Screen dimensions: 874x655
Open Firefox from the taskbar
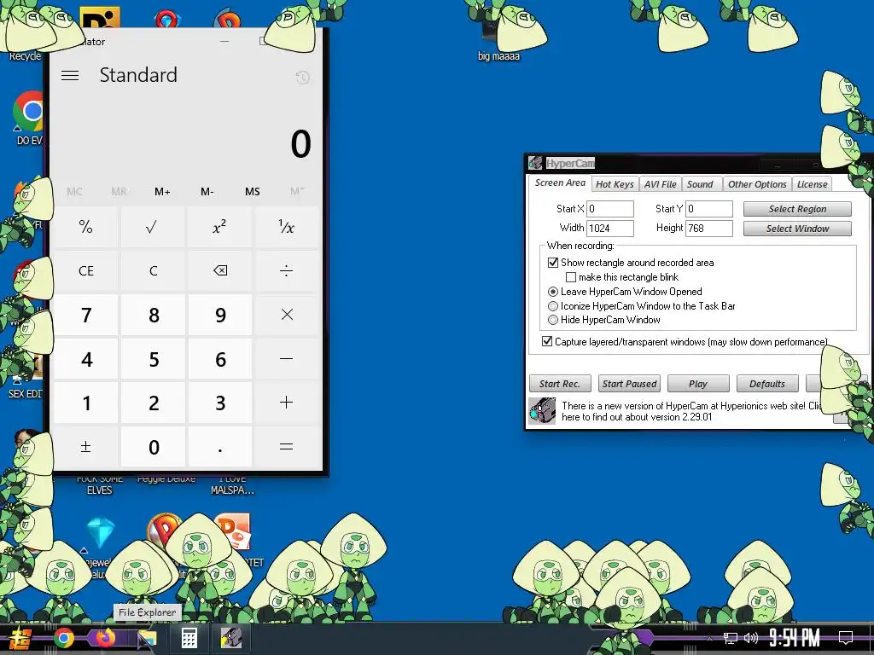coord(105,637)
